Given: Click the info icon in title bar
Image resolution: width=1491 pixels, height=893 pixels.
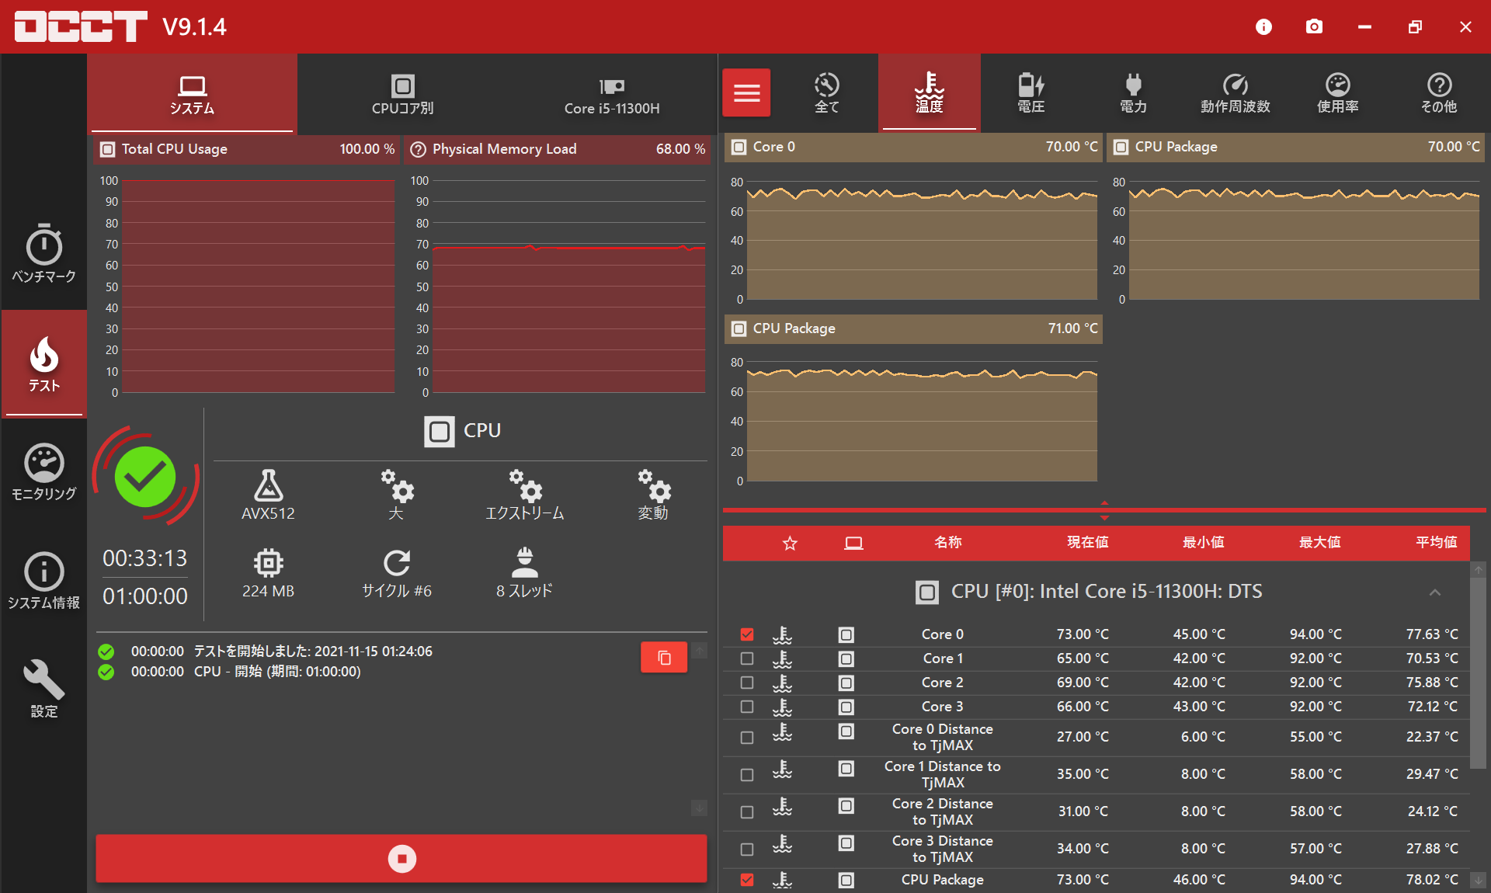Looking at the screenshot, I should coord(1263,27).
